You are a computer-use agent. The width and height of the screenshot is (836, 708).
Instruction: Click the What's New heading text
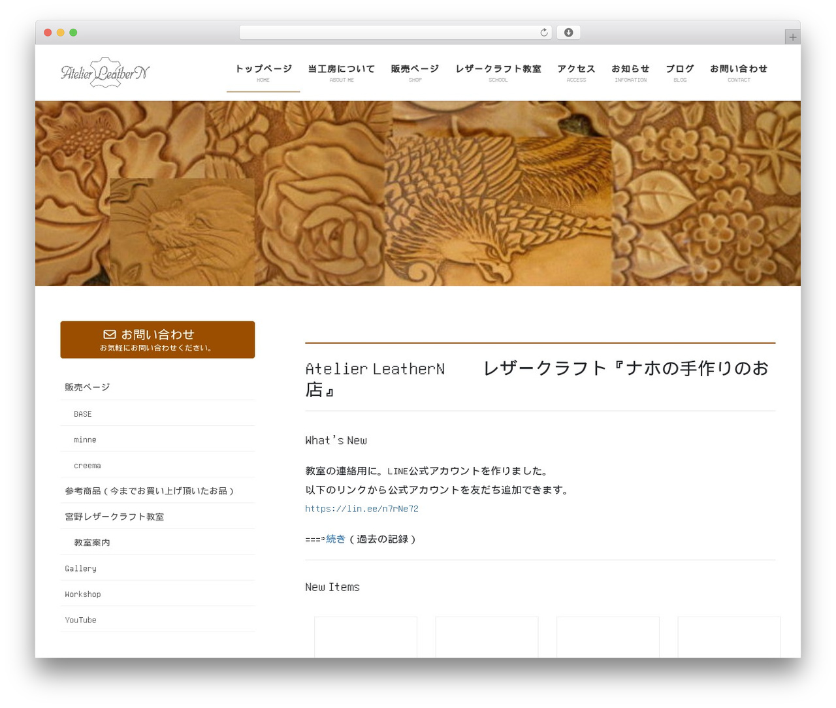[336, 440]
